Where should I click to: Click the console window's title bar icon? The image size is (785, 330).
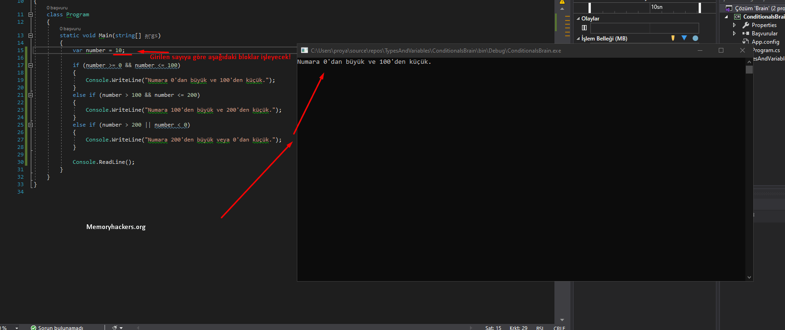click(304, 50)
